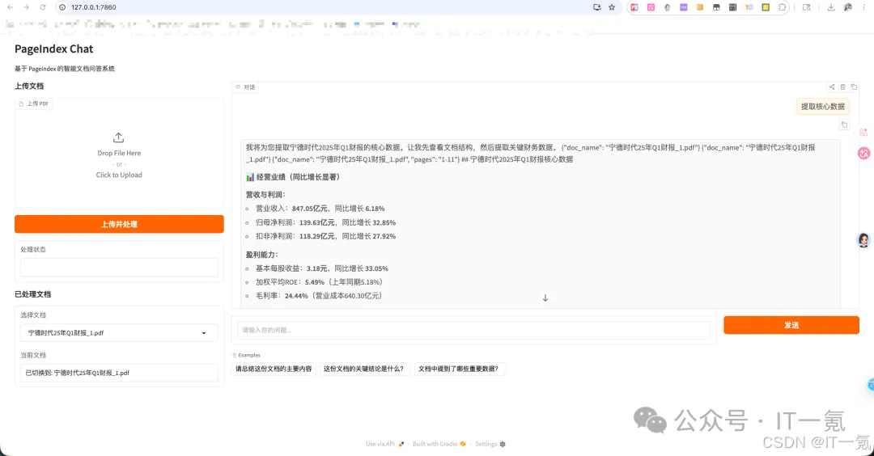Open the browser three-dot menu
Image resolution: width=874 pixels, height=456 pixels.
[x=864, y=7]
